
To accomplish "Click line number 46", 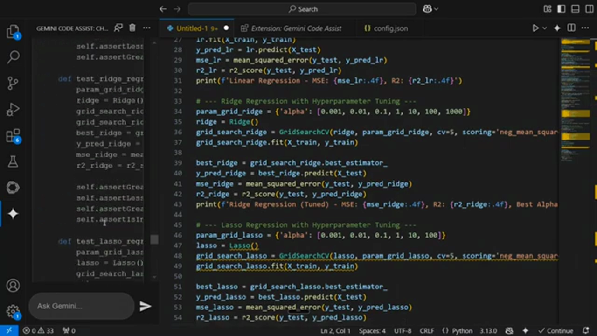I will (x=177, y=235).
